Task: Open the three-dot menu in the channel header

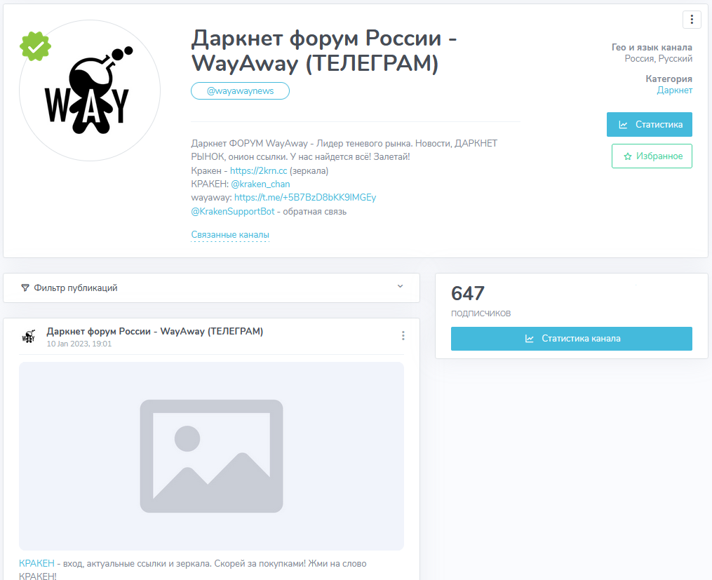Action: [x=692, y=20]
